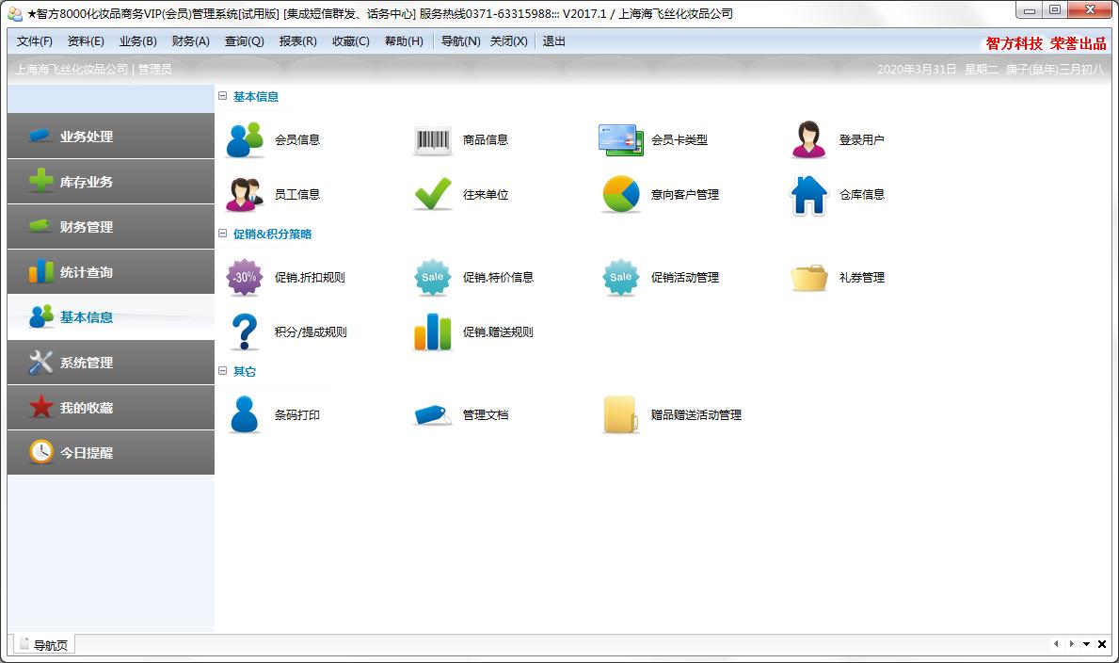Open 促销.赠送规则 bar chart icon
1119x663 pixels.
(433, 332)
